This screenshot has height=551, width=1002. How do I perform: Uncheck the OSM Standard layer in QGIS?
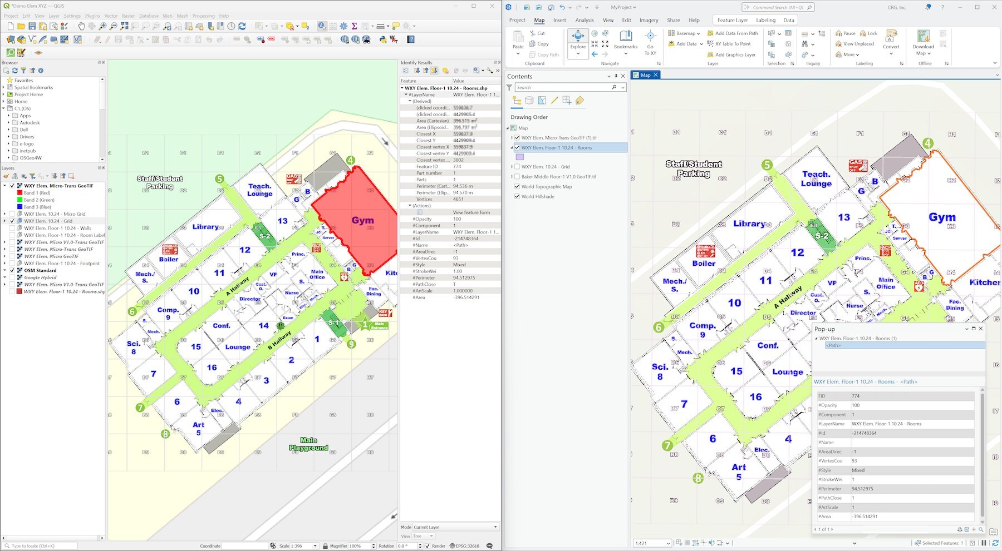pyautogui.click(x=12, y=271)
